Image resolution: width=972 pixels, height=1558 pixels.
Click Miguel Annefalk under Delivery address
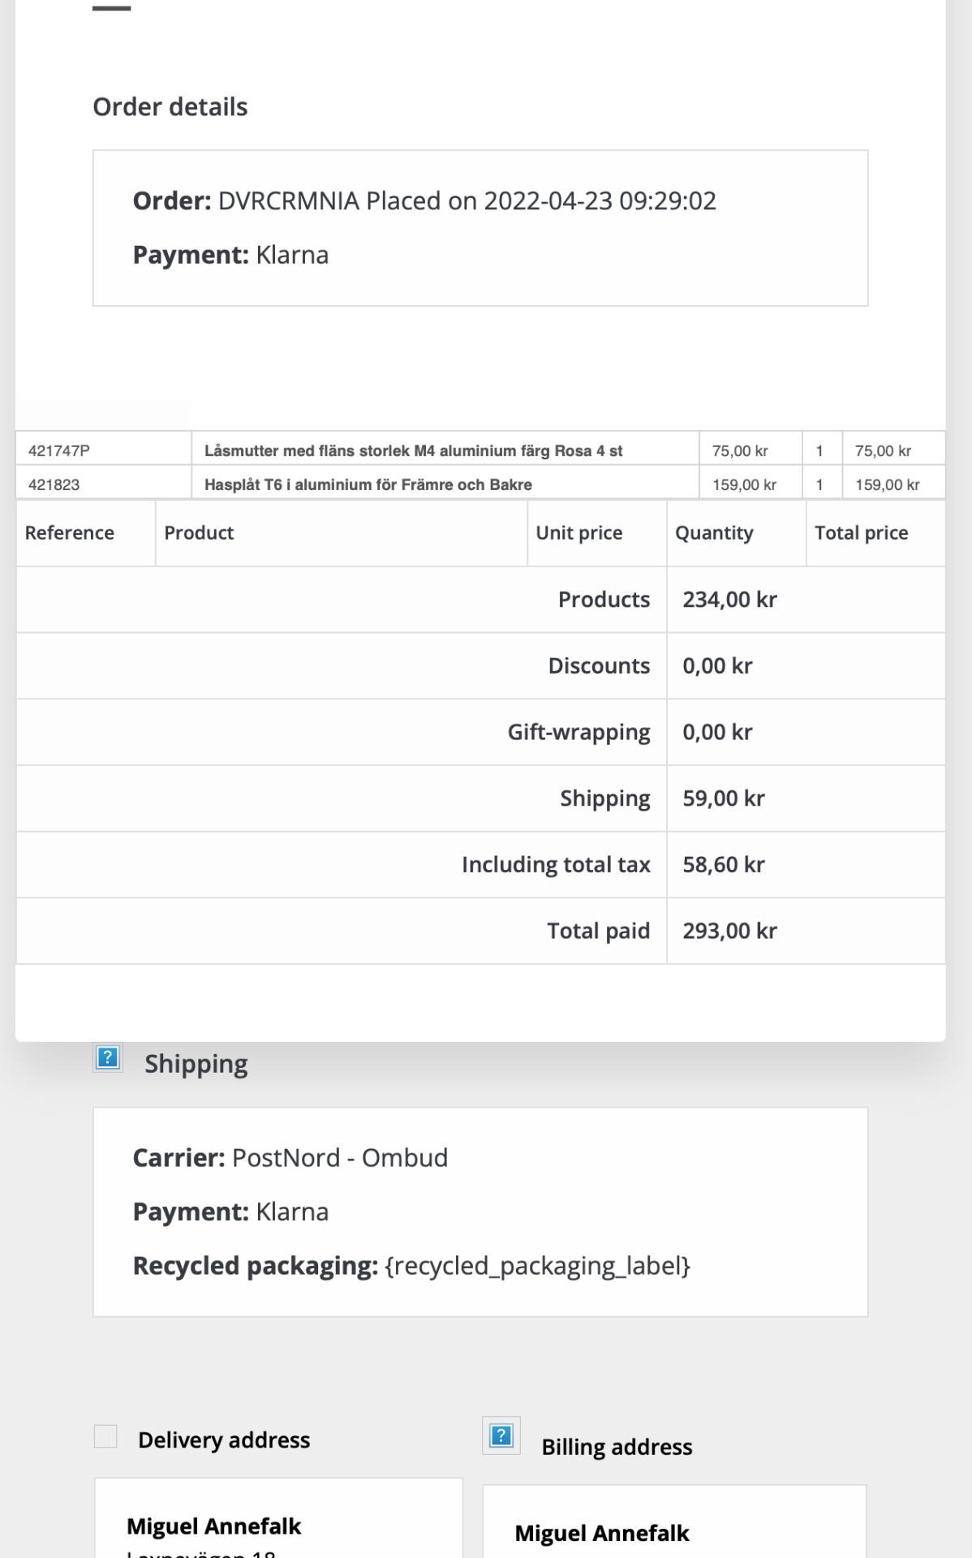pos(213,1526)
